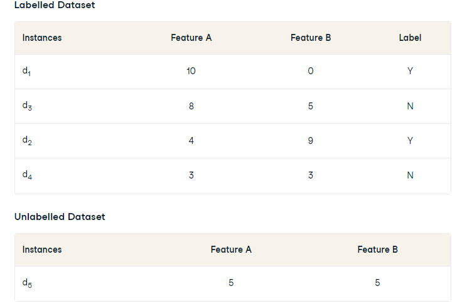Click the Label N in row d3
The width and height of the screenshot is (472, 308).
410,106
